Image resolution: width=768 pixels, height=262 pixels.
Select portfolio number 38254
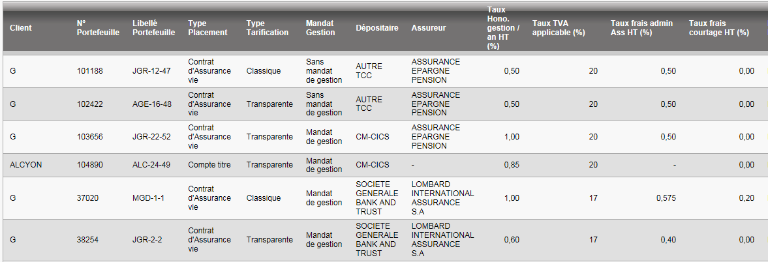tap(88, 240)
